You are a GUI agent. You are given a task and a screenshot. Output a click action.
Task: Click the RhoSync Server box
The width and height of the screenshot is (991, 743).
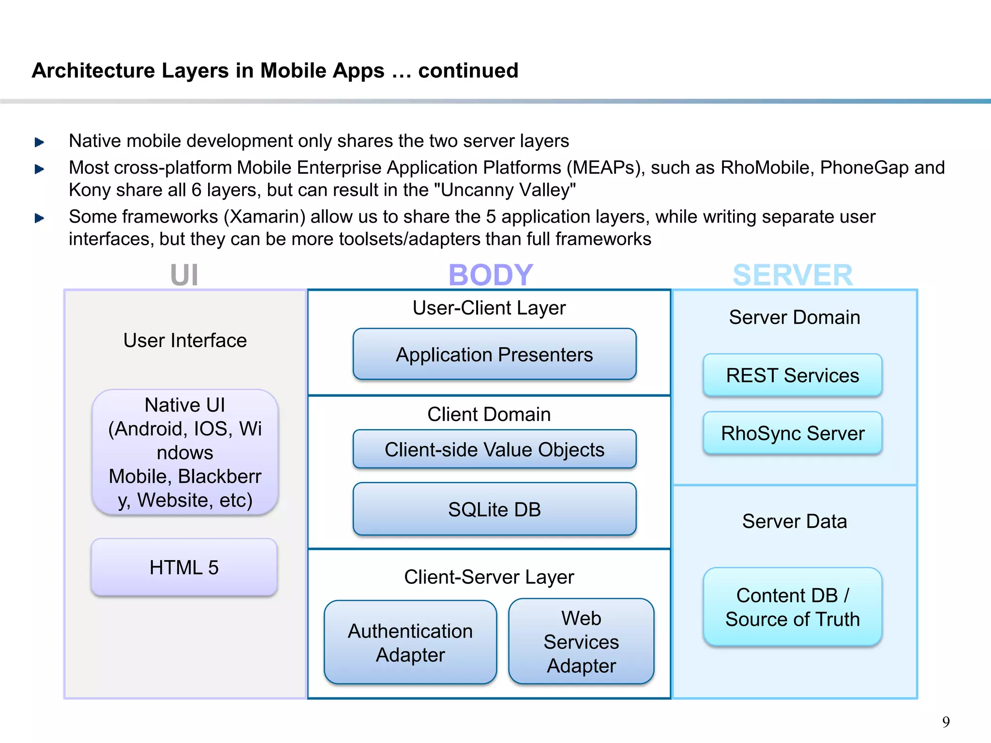tap(793, 433)
